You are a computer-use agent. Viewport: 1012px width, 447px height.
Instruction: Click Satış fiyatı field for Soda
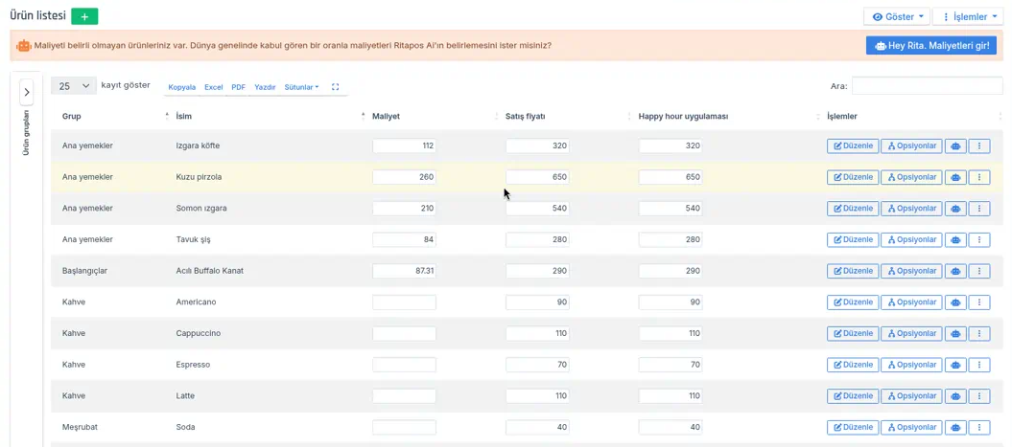pyautogui.click(x=537, y=427)
